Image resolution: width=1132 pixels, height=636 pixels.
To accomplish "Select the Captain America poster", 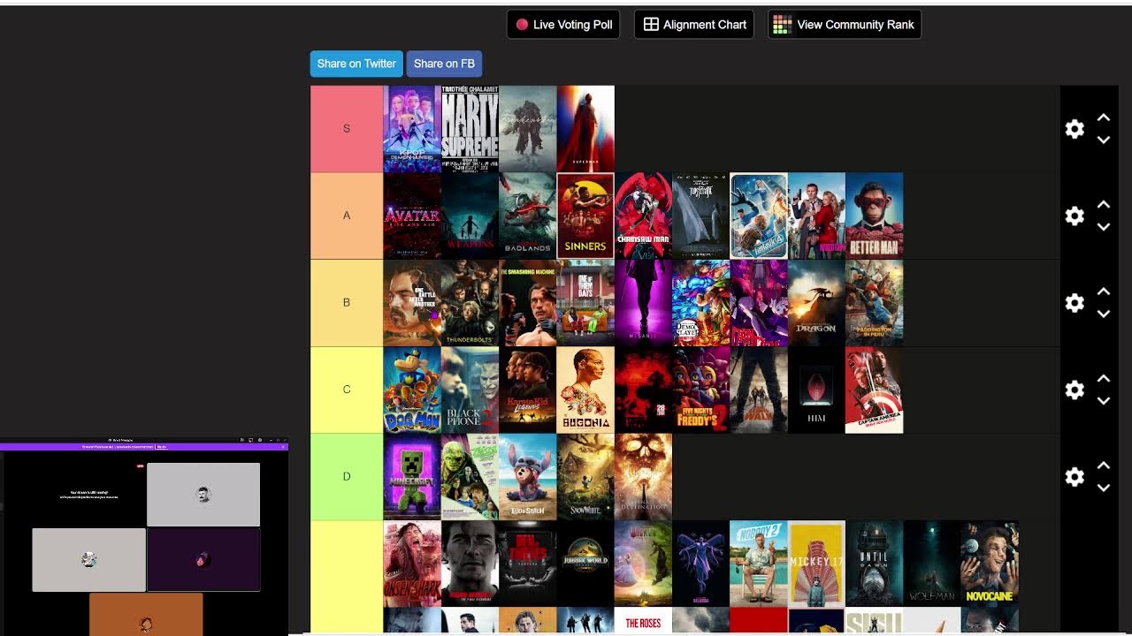I will click(874, 390).
